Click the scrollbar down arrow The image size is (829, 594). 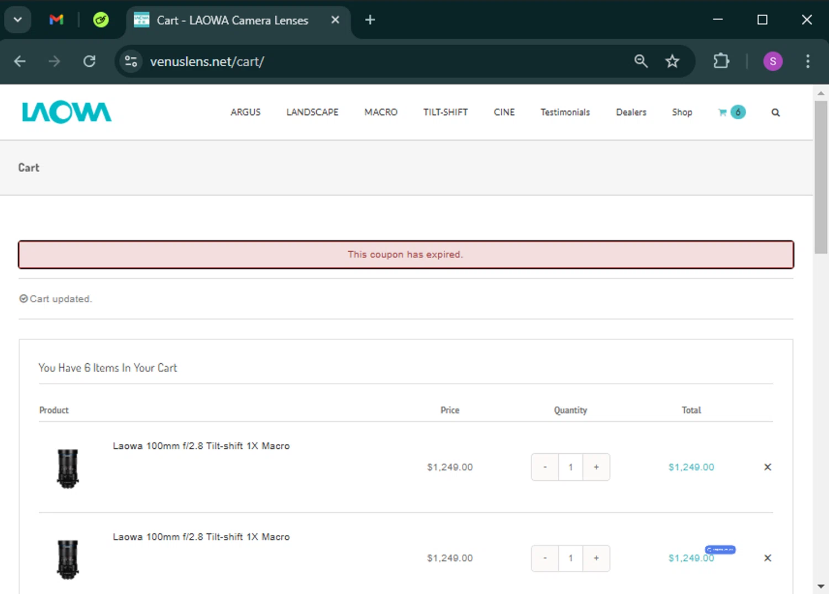click(x=821, y=586)
